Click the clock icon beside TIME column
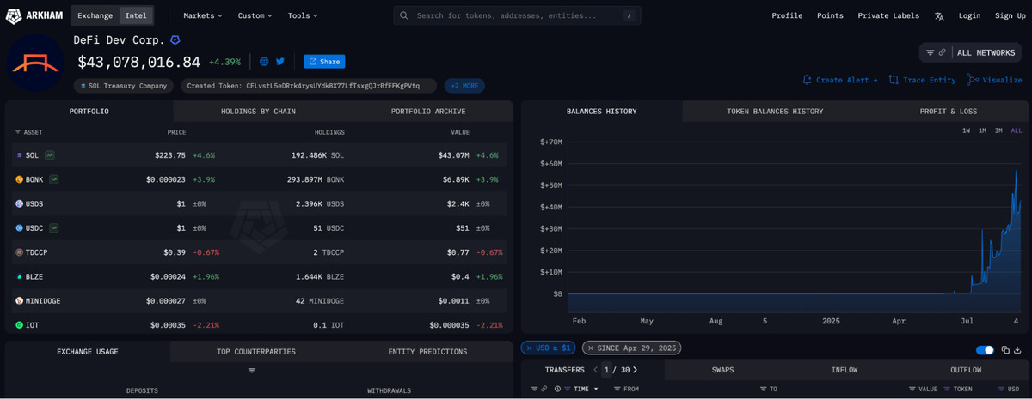The height and width of the screenshot is (399, 1032). pyautogui.click(x=556, y=389)
